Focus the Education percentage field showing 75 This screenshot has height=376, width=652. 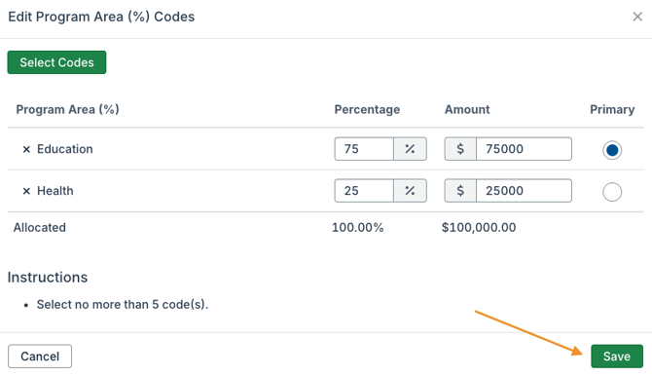364,149
